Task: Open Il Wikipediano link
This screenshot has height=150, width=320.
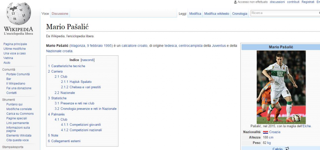Action: pos(16,84)
